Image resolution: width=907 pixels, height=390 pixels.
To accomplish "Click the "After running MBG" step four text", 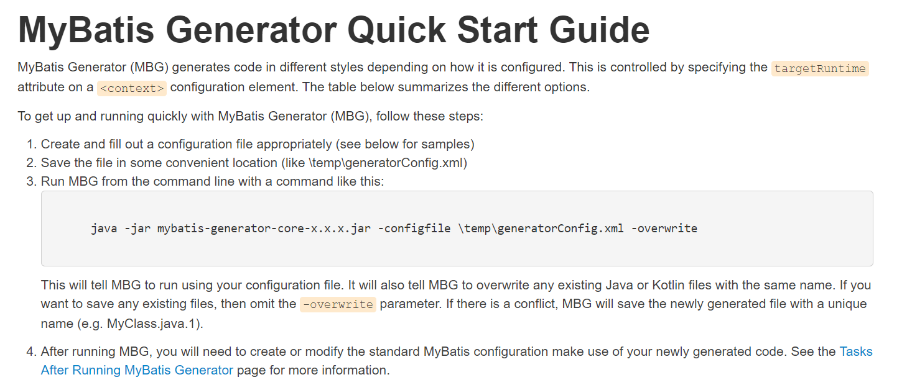I will [x=249, y=351].
